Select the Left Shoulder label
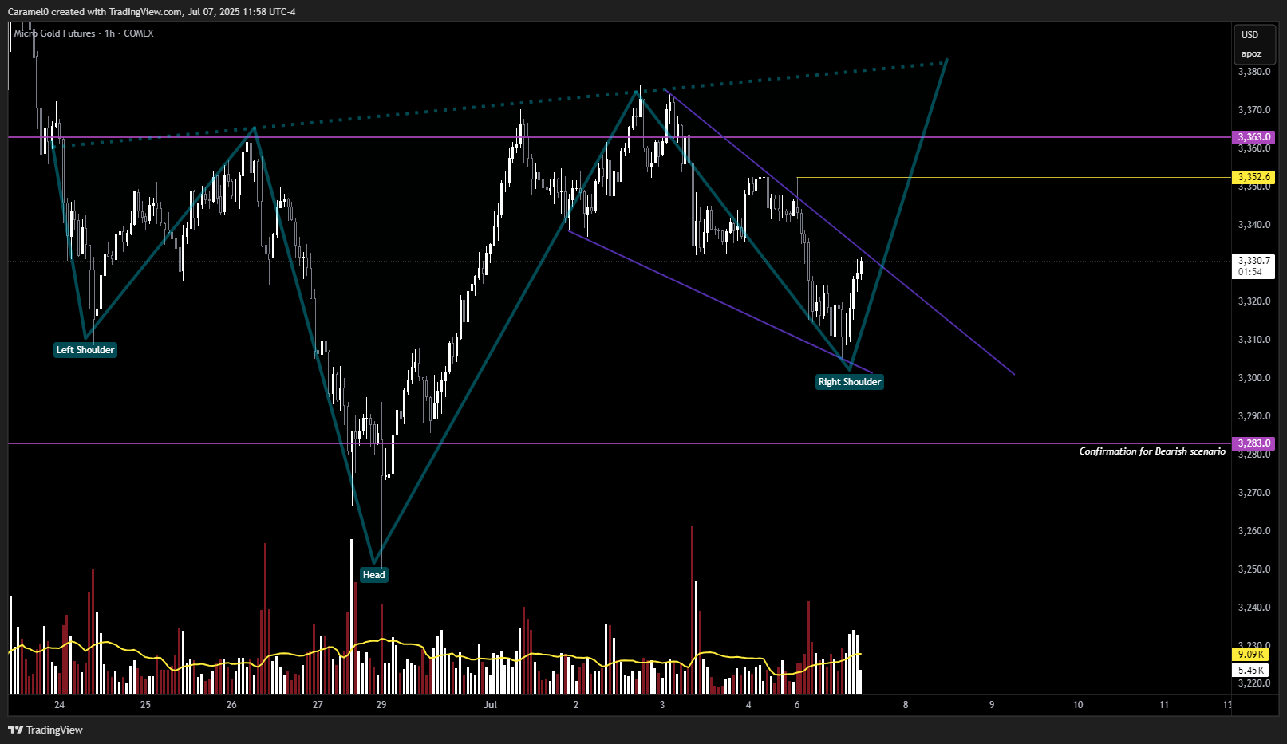This screenshot has height=744, width=1287. 85,350
